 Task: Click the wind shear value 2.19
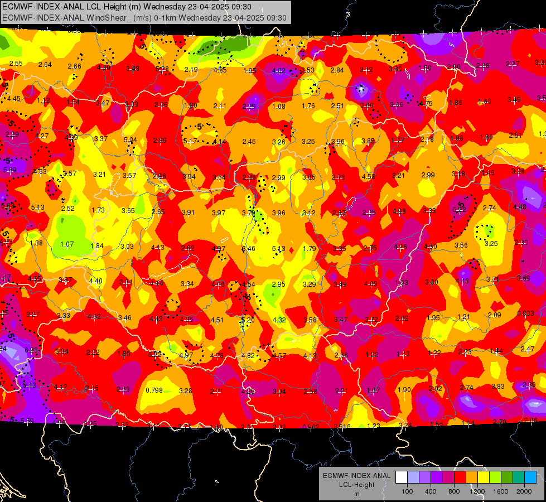pyautogui.click(x=191, y=69)
